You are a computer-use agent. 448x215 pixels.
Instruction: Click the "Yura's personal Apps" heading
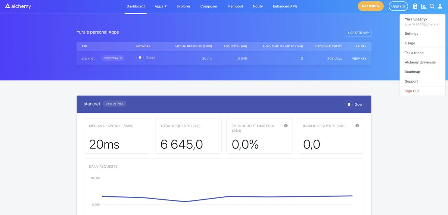[98, 32]
